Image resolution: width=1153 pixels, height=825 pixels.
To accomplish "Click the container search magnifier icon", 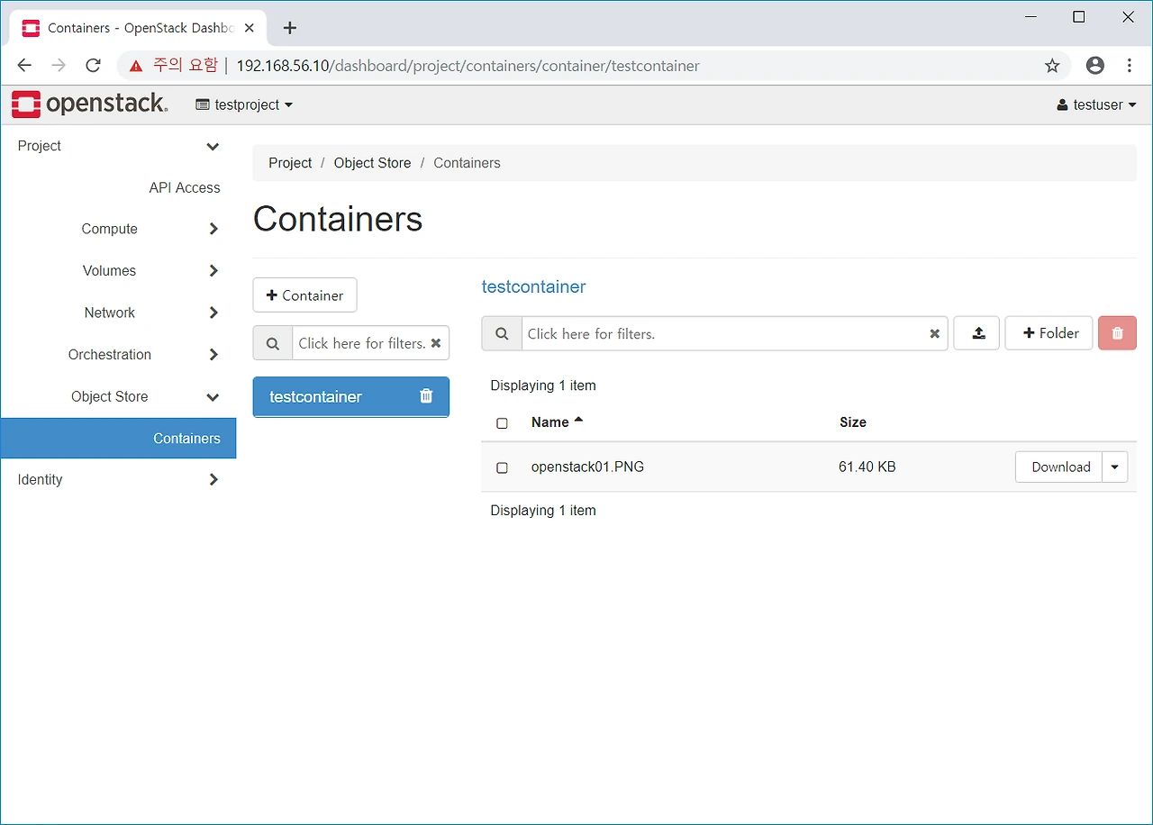I will 273,343.
